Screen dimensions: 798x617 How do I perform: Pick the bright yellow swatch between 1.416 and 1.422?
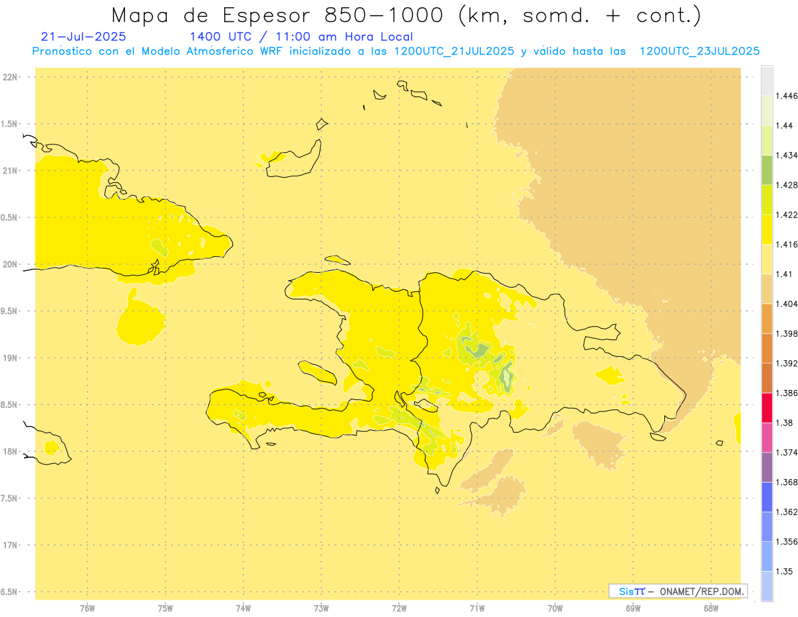(x=767, y=229)
